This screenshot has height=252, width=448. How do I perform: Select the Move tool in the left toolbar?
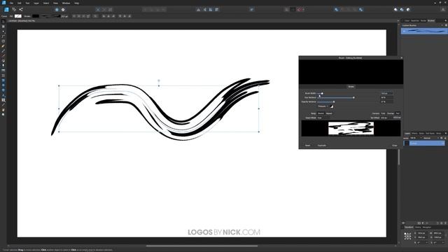[3, 22]
